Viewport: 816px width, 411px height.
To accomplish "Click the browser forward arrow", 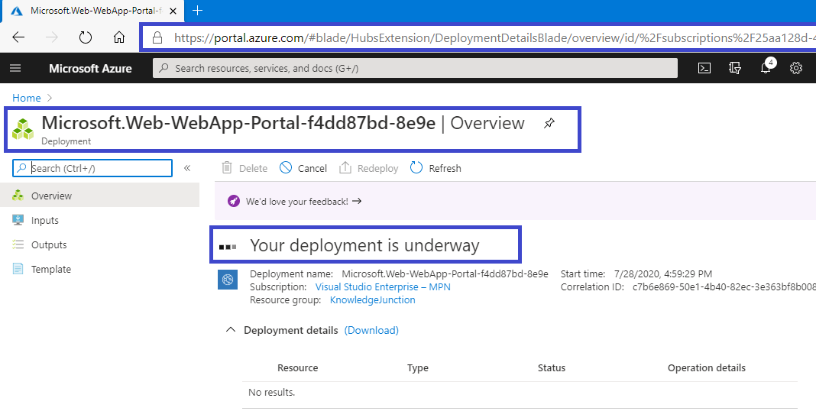I will pyautogui.click(x=51, y=37).
